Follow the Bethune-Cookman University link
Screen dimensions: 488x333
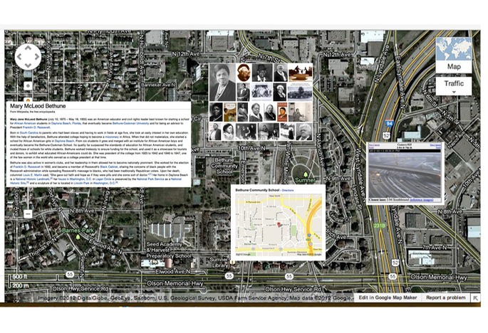point(130,123)
